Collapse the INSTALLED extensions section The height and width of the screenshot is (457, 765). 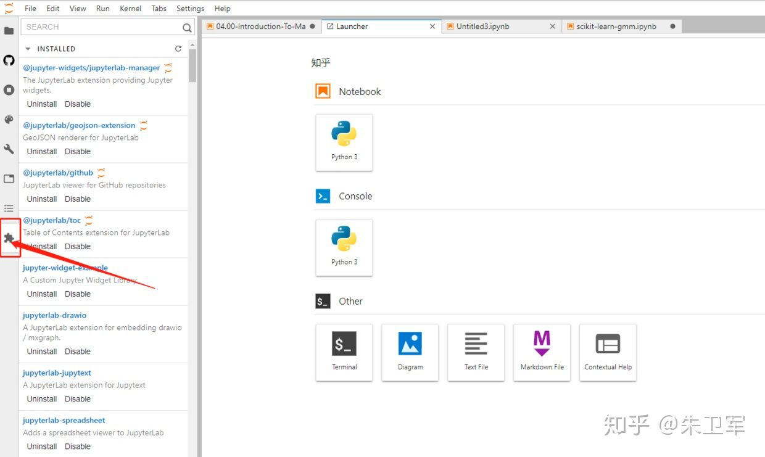tap(28, 49)
